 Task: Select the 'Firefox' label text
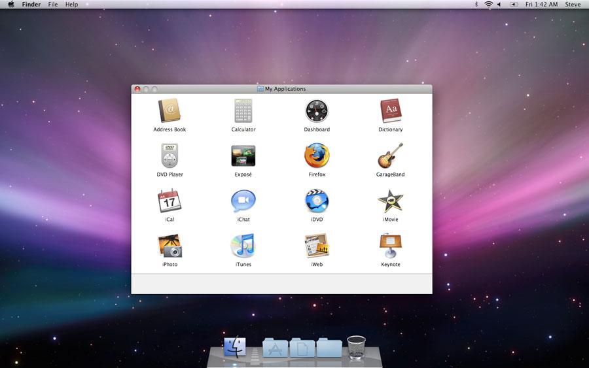click(x=317, y=175)
